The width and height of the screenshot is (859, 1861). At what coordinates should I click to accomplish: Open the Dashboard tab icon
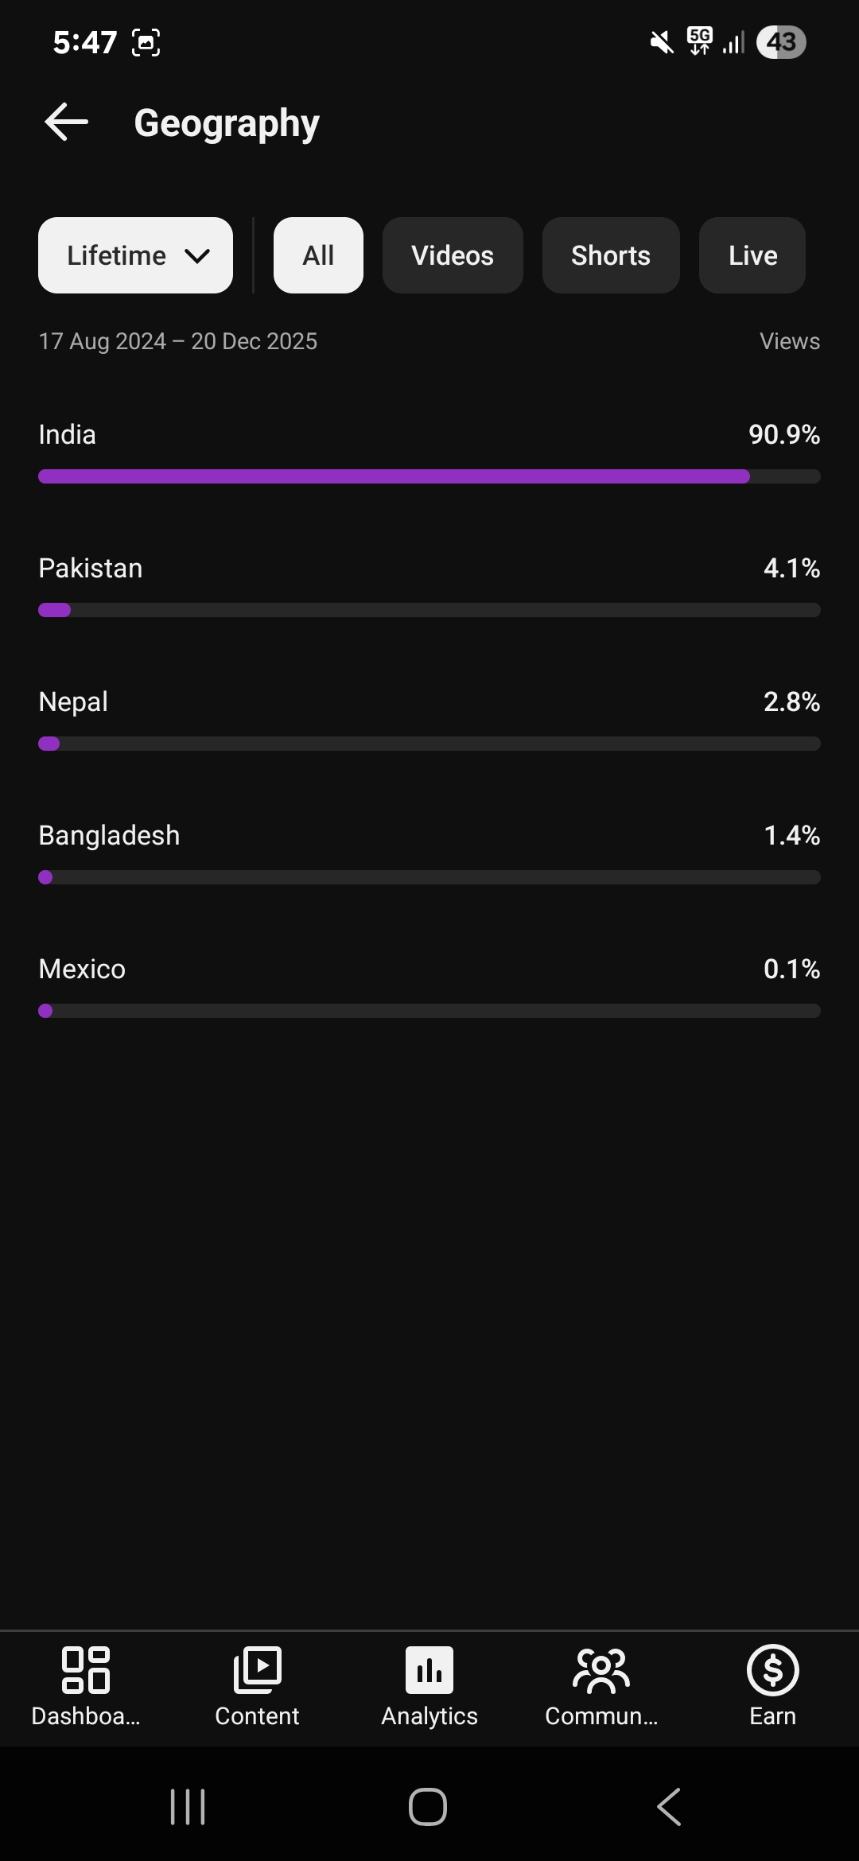(86, 1669)
